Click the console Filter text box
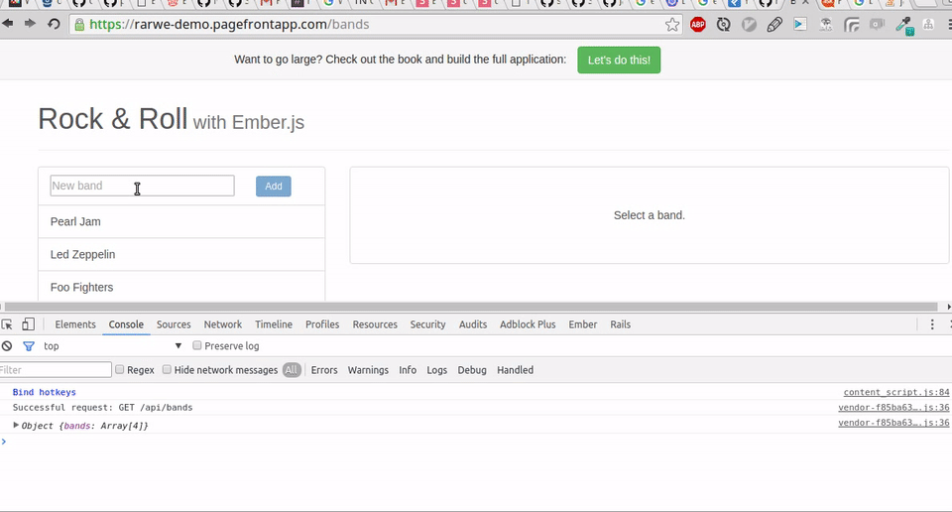Screen dimensions: 952x512 (x=56, y=370)
